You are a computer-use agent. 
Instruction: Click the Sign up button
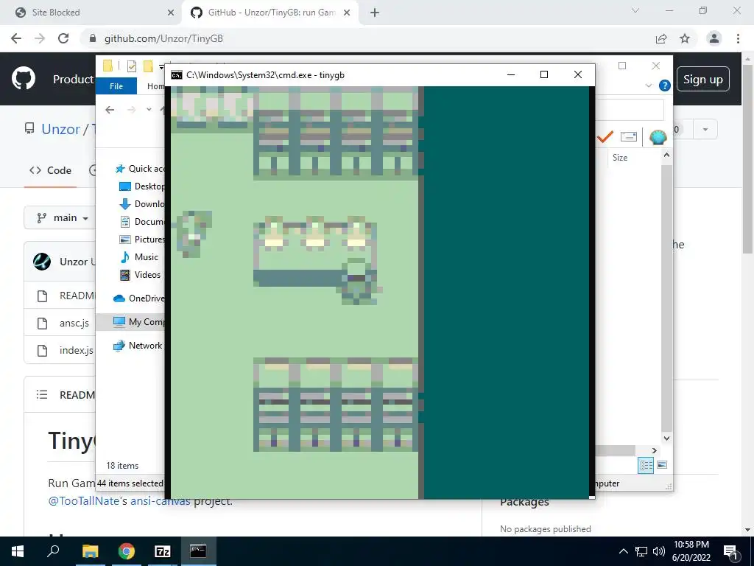coord(703,80)
